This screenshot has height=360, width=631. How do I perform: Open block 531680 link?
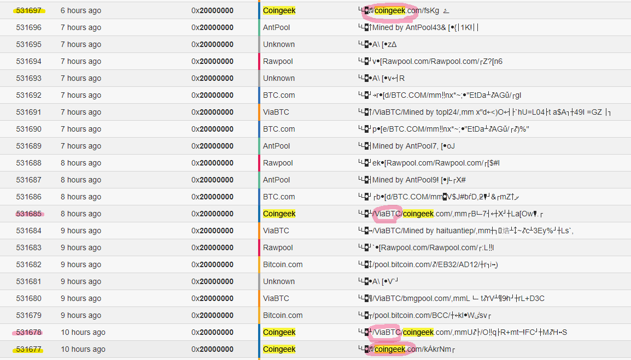coord(28,298)
